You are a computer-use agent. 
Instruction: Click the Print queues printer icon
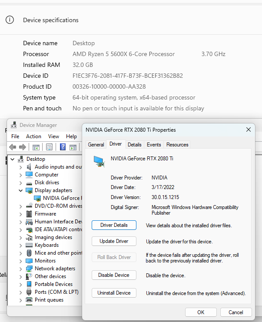[x=29, y=300]
